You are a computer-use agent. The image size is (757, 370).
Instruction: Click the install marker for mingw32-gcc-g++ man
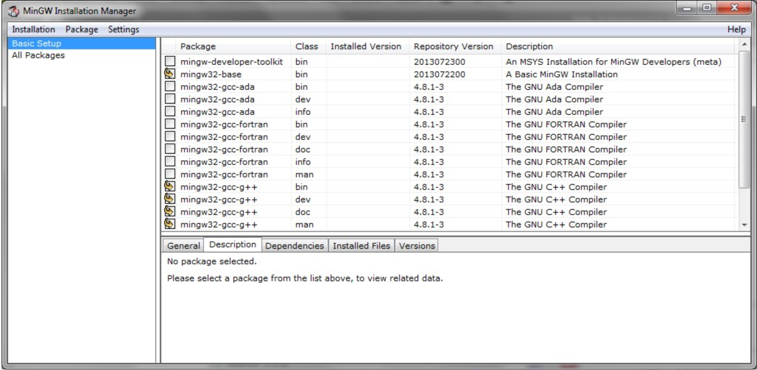(x=170, y=224)
